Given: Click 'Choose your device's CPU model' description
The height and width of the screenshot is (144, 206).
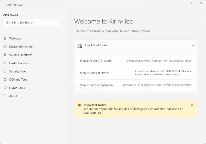Looking at the screenshot, I should tap(159, 61).
